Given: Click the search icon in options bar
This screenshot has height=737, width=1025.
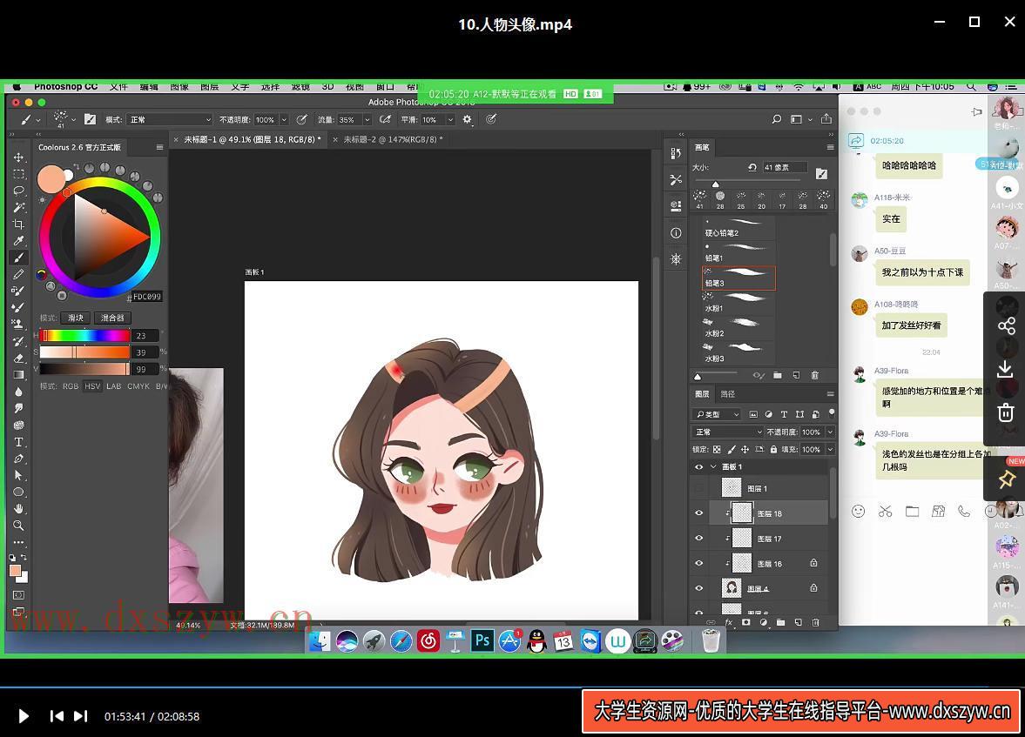Looking at the screenshot, I should coord(777,119).
